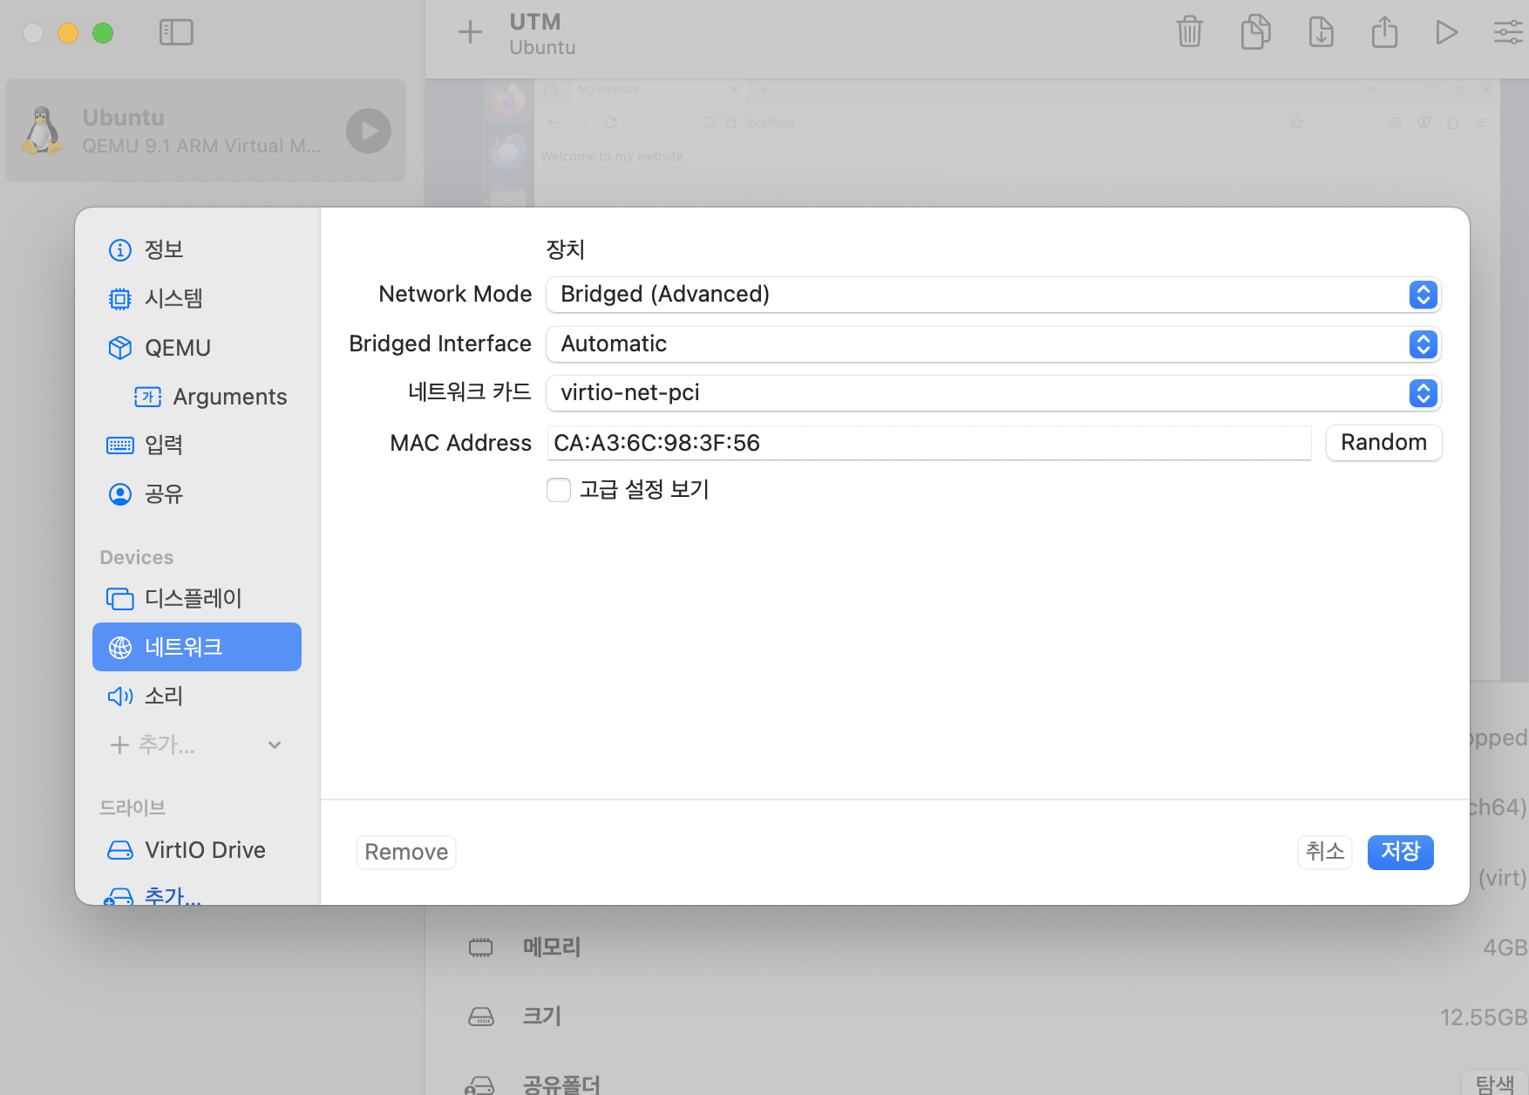Screen dimensions: 1529x1095
Task: Select the 디스플레이 device
Action: pos(197,598)
